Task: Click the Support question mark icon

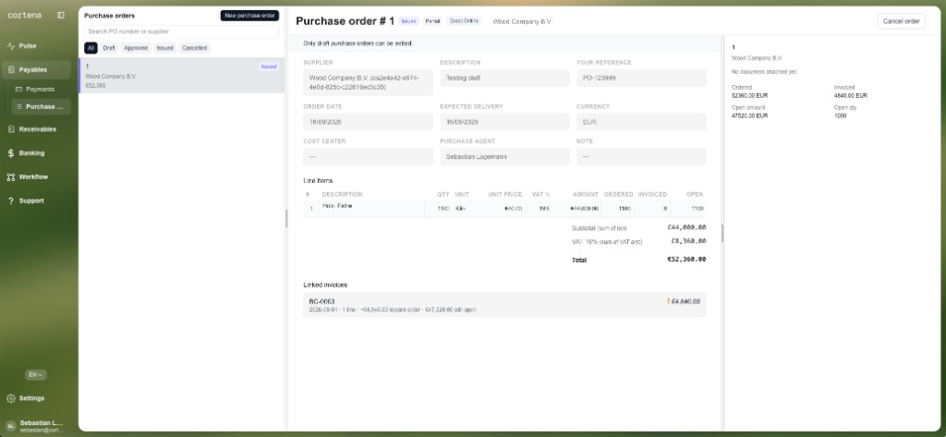Action: click(x=11, y=201)
